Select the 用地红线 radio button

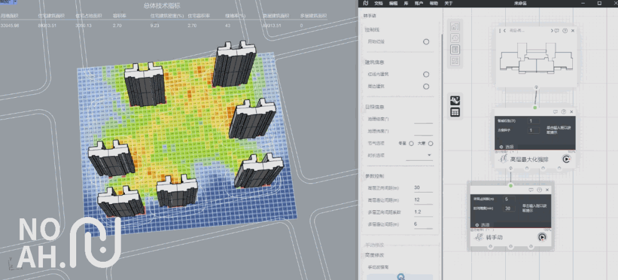(x=426, y=42)
